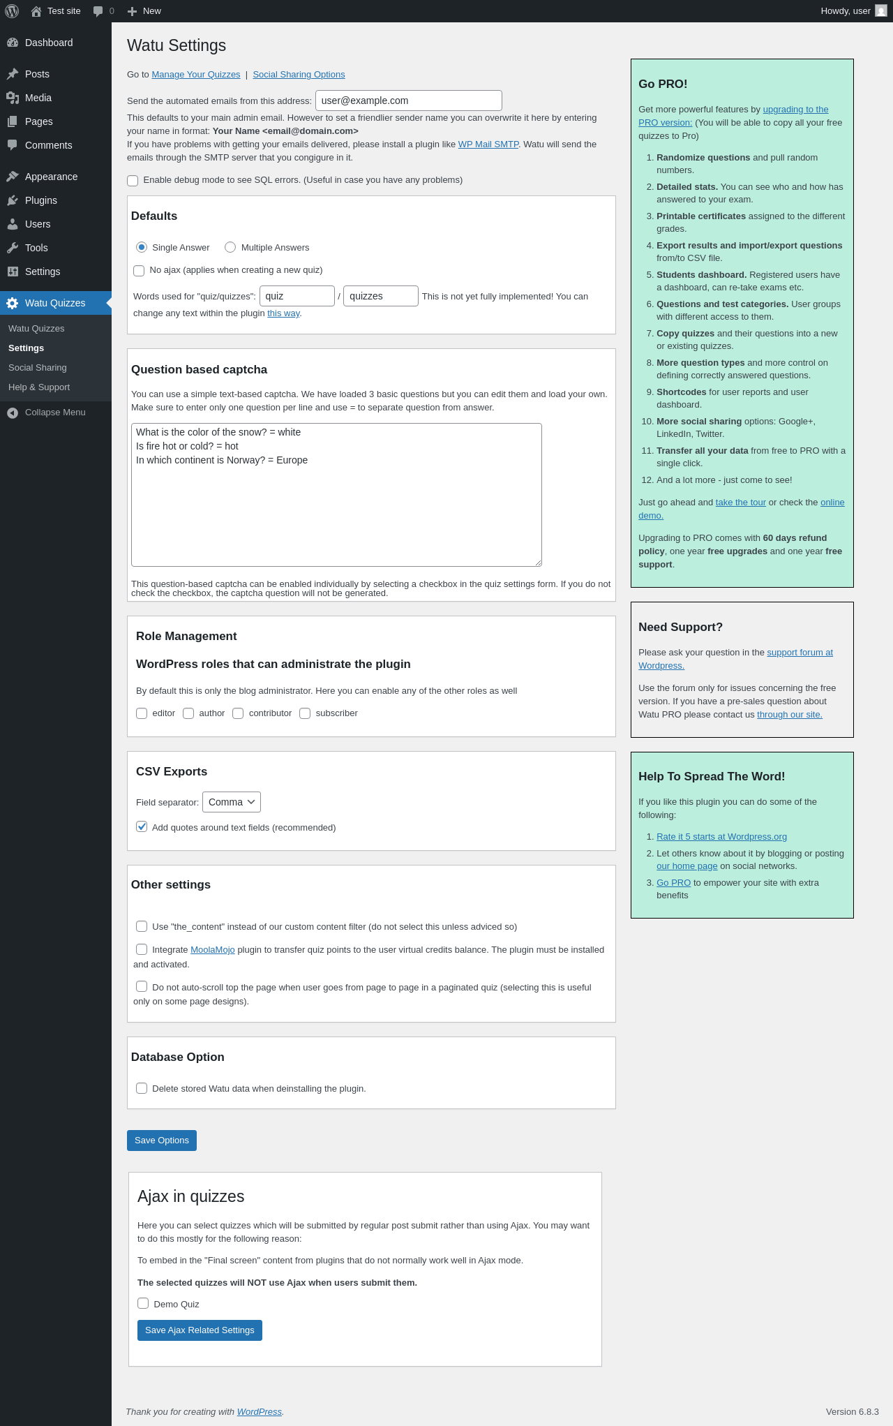Click the Users person icon

pyautogui.click(x=13, y=224)
